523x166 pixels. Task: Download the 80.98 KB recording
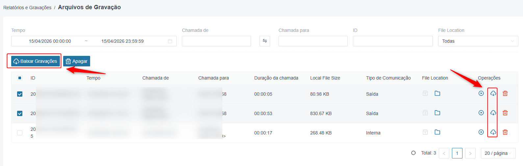(493, 93)
